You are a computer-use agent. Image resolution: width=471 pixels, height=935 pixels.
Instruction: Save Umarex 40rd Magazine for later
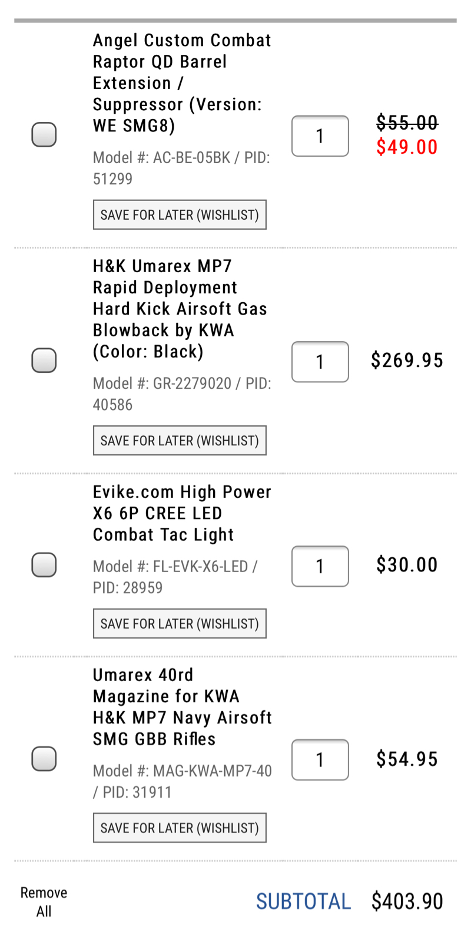[x=180, y=828]
